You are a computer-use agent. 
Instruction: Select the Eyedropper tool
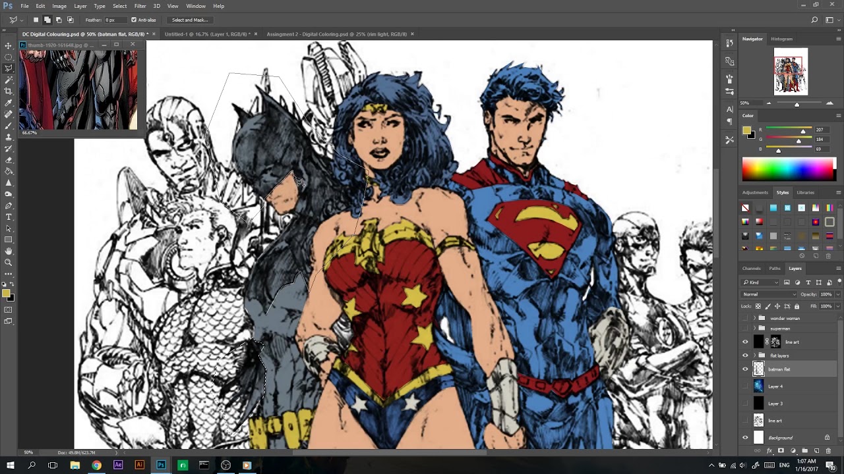click(x=9, y=103)
